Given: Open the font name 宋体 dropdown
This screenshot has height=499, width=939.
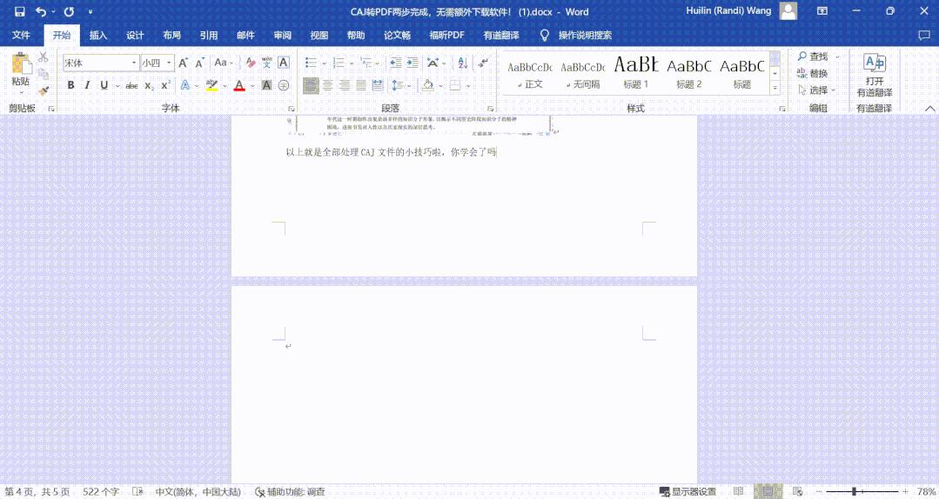Looking at the screenshot, I should [x=134, y=63].
